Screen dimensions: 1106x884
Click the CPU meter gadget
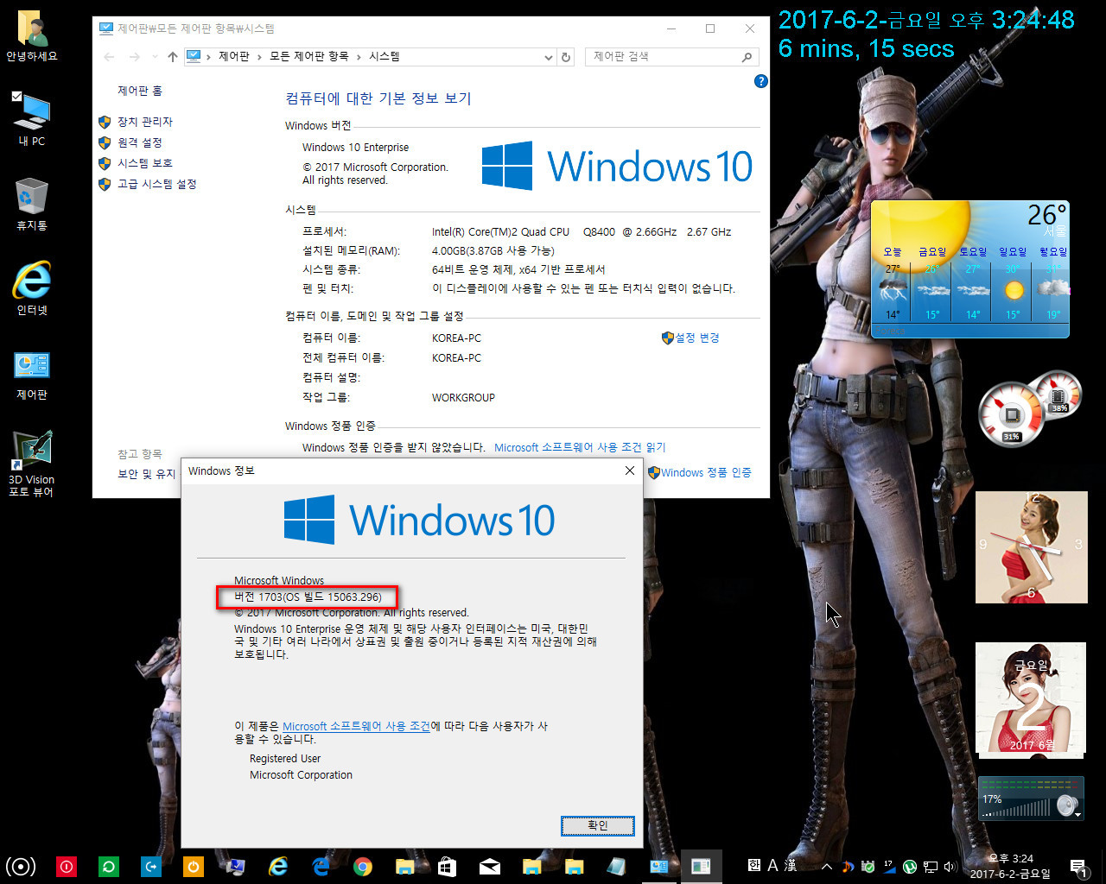point(1011,414)
